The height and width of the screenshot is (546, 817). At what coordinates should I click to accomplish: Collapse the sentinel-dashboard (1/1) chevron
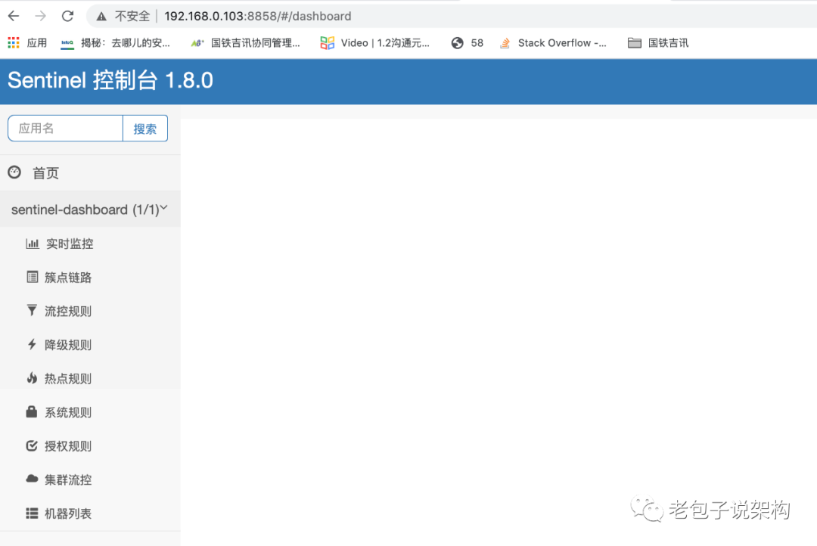[x=163, y=208]
